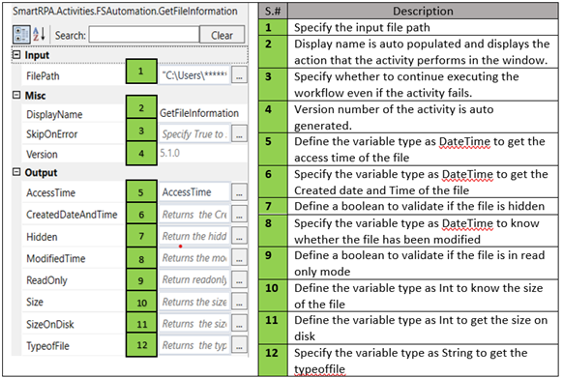Select the Hidden property label
This screenshot has width=563, height=378.
coord(42,237)
